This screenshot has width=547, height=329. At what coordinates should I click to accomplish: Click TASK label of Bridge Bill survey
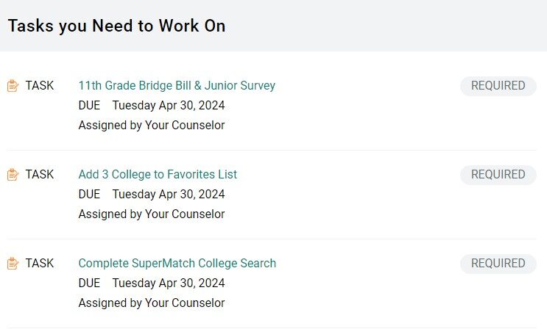click(40, 86)
